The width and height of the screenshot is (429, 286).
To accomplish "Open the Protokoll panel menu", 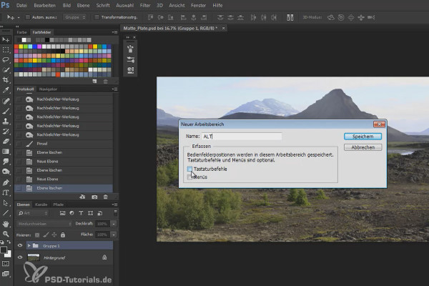I will [x=115, y=89].
